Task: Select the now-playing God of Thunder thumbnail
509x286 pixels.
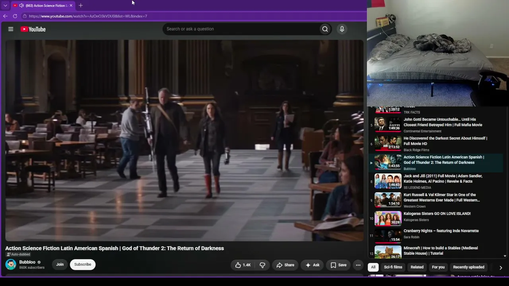Action: [388, 162]
